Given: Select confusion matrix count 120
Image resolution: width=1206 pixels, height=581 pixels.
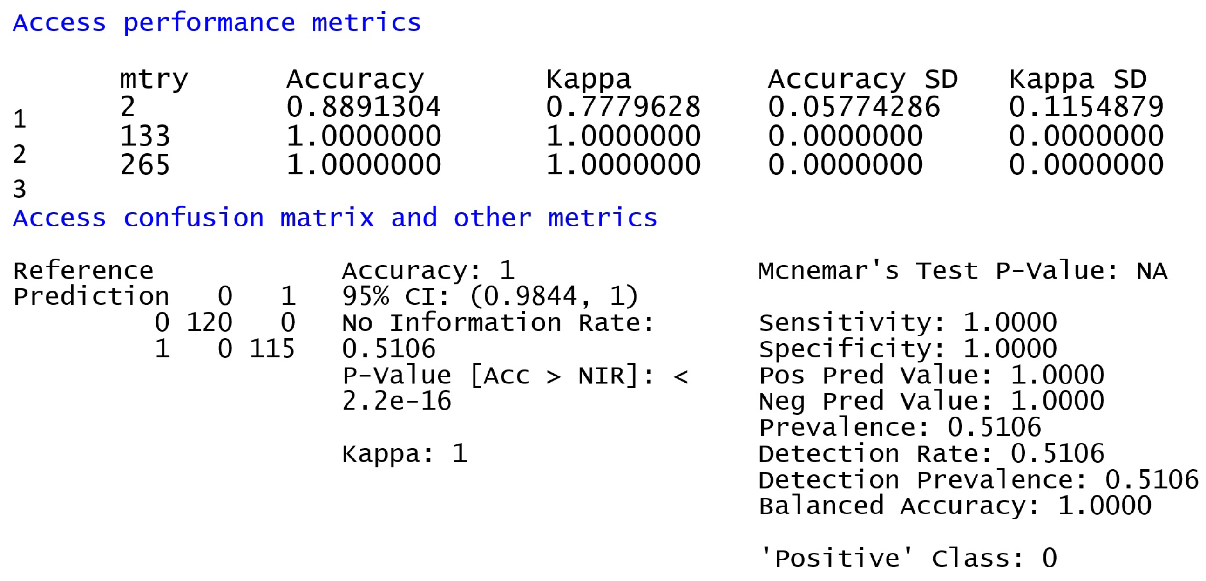Looking at the screenshot, I should tap(209, 322).
